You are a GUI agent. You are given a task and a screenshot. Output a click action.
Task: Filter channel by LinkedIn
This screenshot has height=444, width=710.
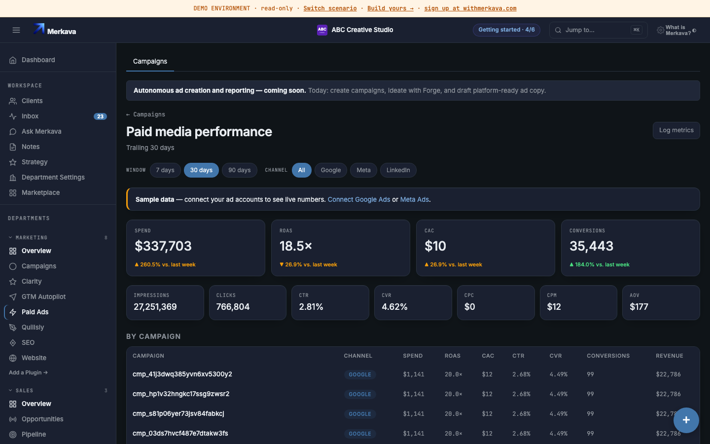[398, 170]
